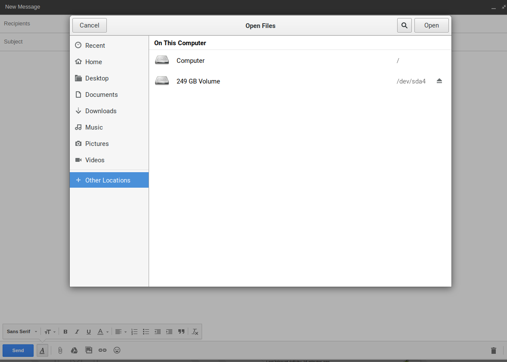
Task: Click the insert photo icon
Action: (89, 350)
